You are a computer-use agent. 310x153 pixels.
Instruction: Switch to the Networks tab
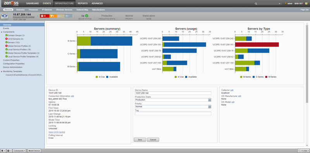click(21, 10)
